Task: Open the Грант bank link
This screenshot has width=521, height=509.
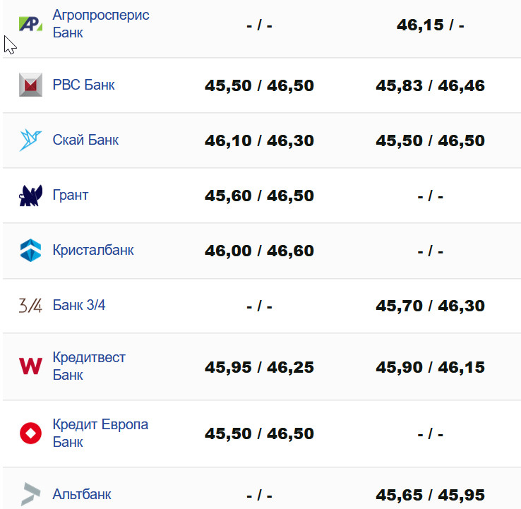Action: pyautogui.click(x=71, y=195)
